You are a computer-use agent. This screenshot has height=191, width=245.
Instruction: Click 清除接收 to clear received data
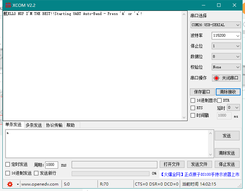point(228,92)
